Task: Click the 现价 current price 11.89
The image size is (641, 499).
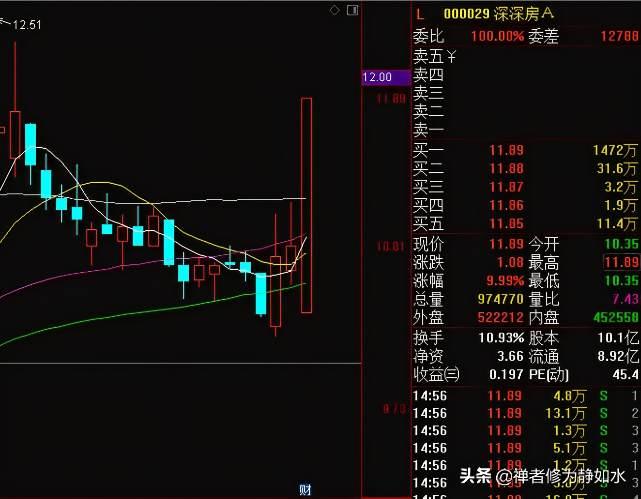Action: click(506, 243)
